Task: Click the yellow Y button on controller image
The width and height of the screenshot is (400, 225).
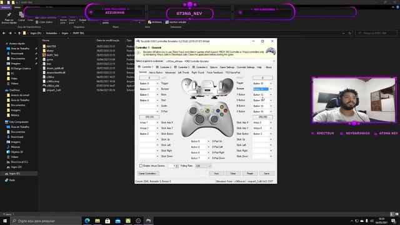Action: pyautogui.click(x=222, y=107)
